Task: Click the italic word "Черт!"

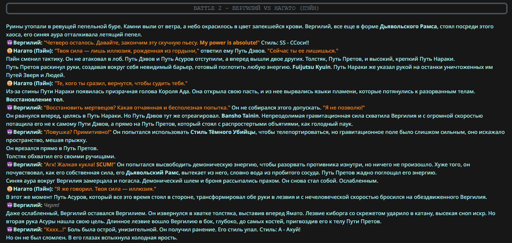Action: [52, 205]
